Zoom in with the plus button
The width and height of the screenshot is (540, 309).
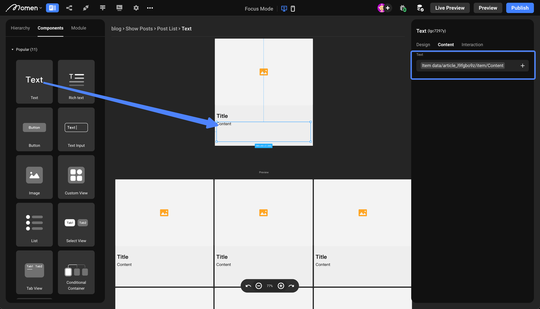click(x=281, y=286)
